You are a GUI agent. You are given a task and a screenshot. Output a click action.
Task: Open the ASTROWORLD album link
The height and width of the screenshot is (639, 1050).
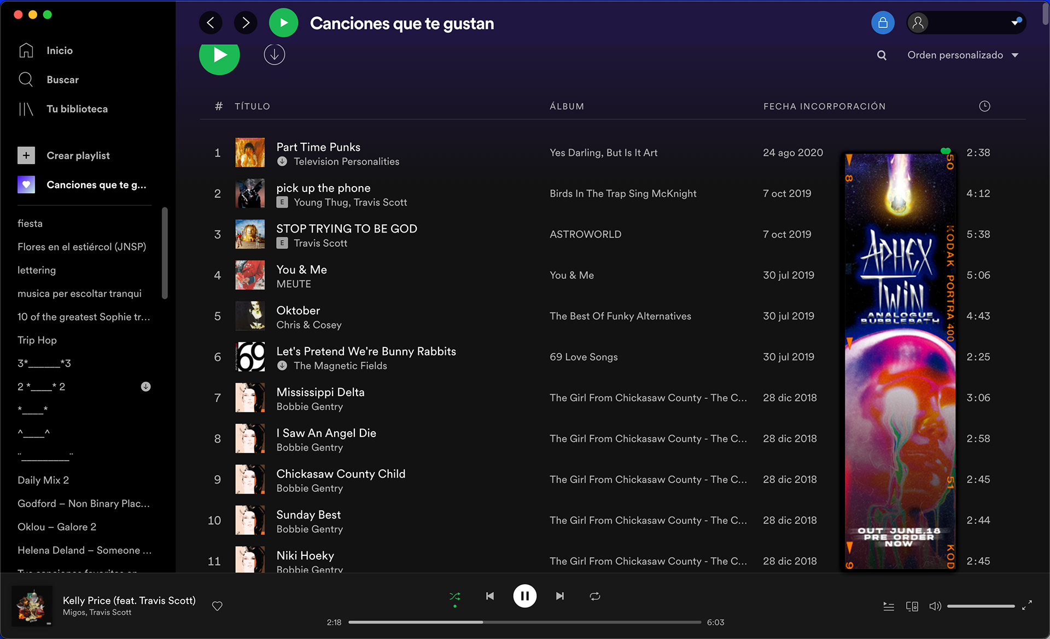585,235
